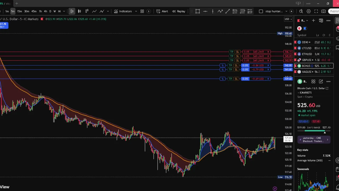Switch to the 15m timeframe
Image resolution: width=339 pixels, height=191 pixels.
(x=19, y=11)
